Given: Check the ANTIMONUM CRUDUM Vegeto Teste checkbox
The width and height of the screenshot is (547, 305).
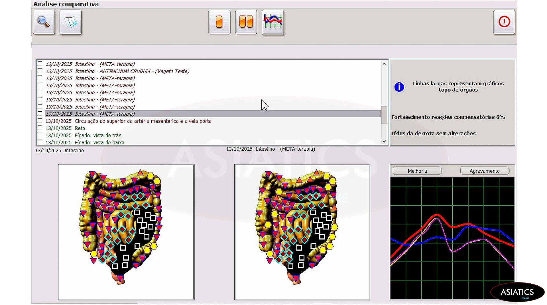Looking at the screenshot, I should [40, 71].
